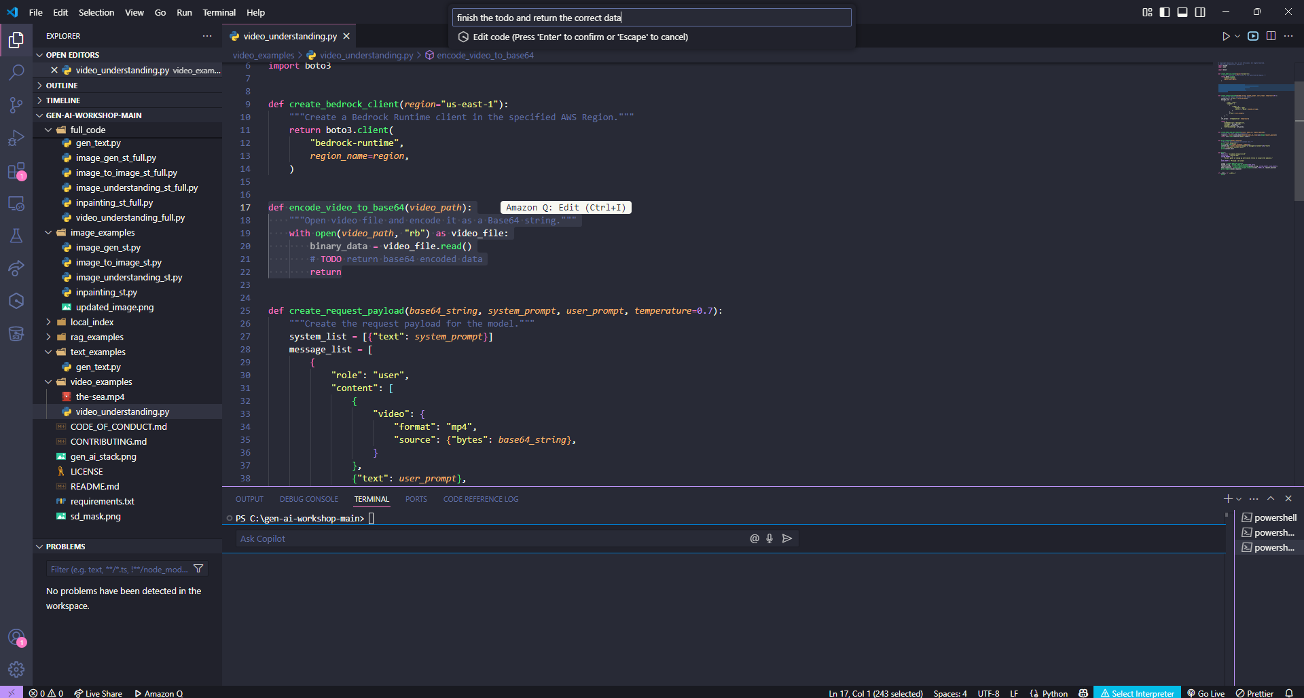This screenshot has width=1304, height=698.
Task: Focus the Ask Copilot input field
Action: [492, 538]
